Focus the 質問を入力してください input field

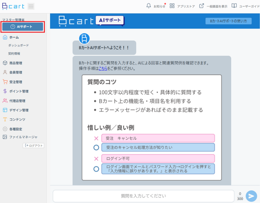click(x=143, y=196)
